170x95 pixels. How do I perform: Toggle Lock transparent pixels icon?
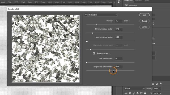pos(130,93)
